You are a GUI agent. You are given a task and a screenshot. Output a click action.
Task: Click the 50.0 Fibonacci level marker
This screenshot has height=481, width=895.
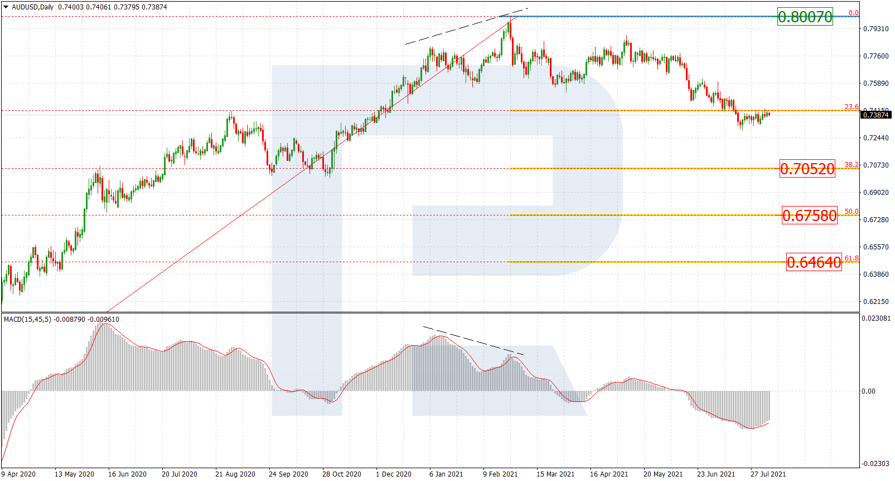(x=852, y=212)
